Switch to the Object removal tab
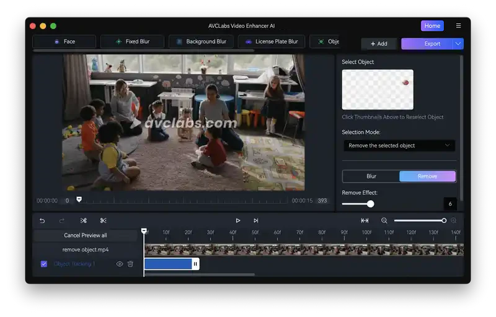This screenshot has height=317, width=496. (x=325, y=41)
